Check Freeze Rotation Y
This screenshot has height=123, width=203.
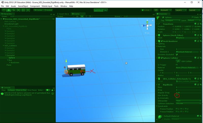click(x=181, y=112)
